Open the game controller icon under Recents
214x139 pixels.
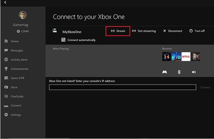(164, 72)
